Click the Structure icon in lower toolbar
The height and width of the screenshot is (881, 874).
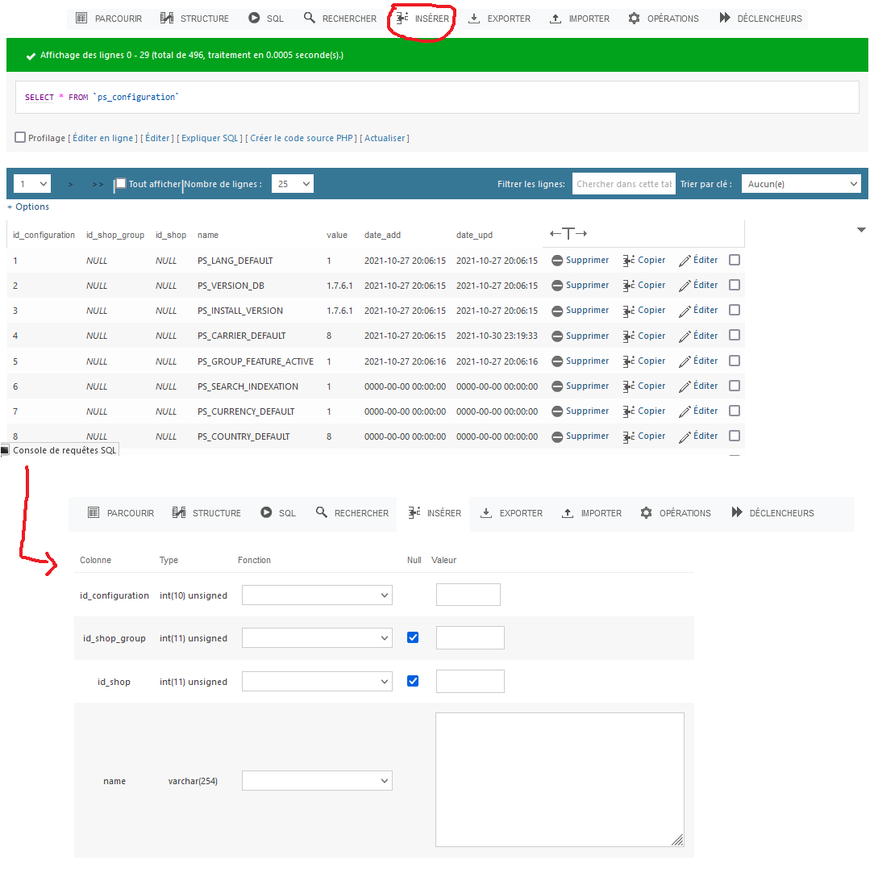pos(178,512)
